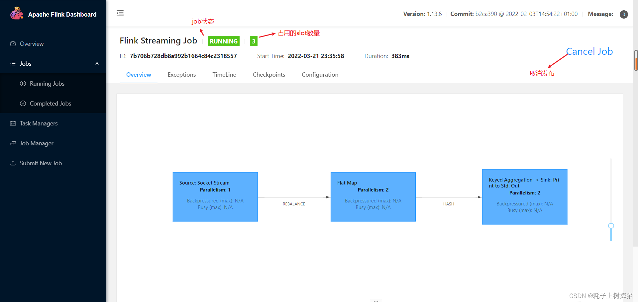Click the green slot count badge 3
Screen dimensions: 638x302
(x=254, y=41)
